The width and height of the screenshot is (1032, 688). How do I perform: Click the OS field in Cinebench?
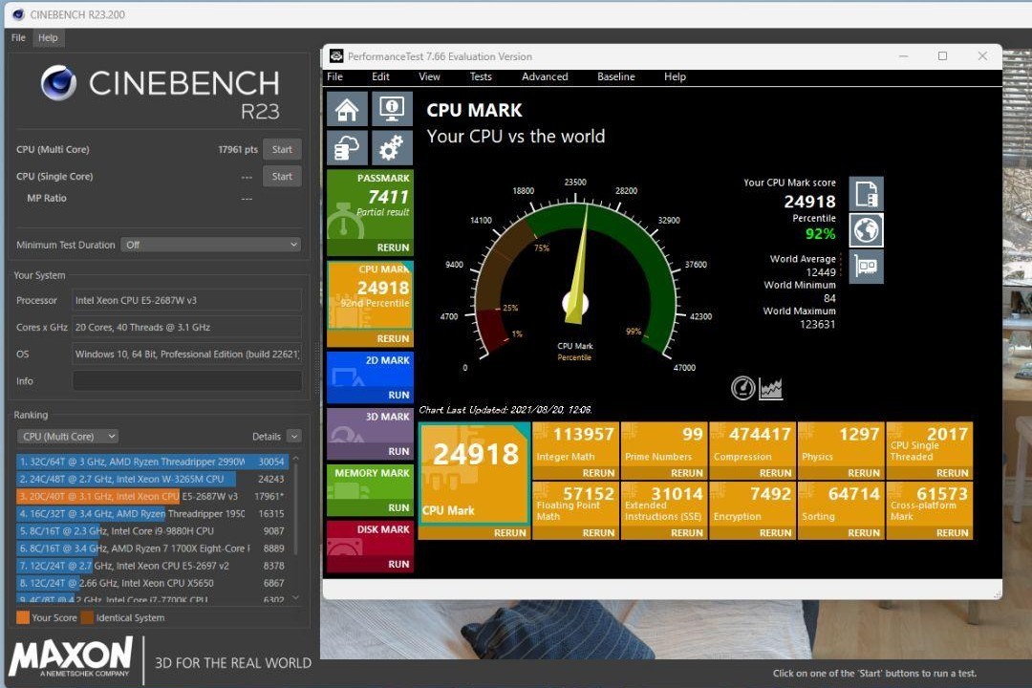pos(187,355)
